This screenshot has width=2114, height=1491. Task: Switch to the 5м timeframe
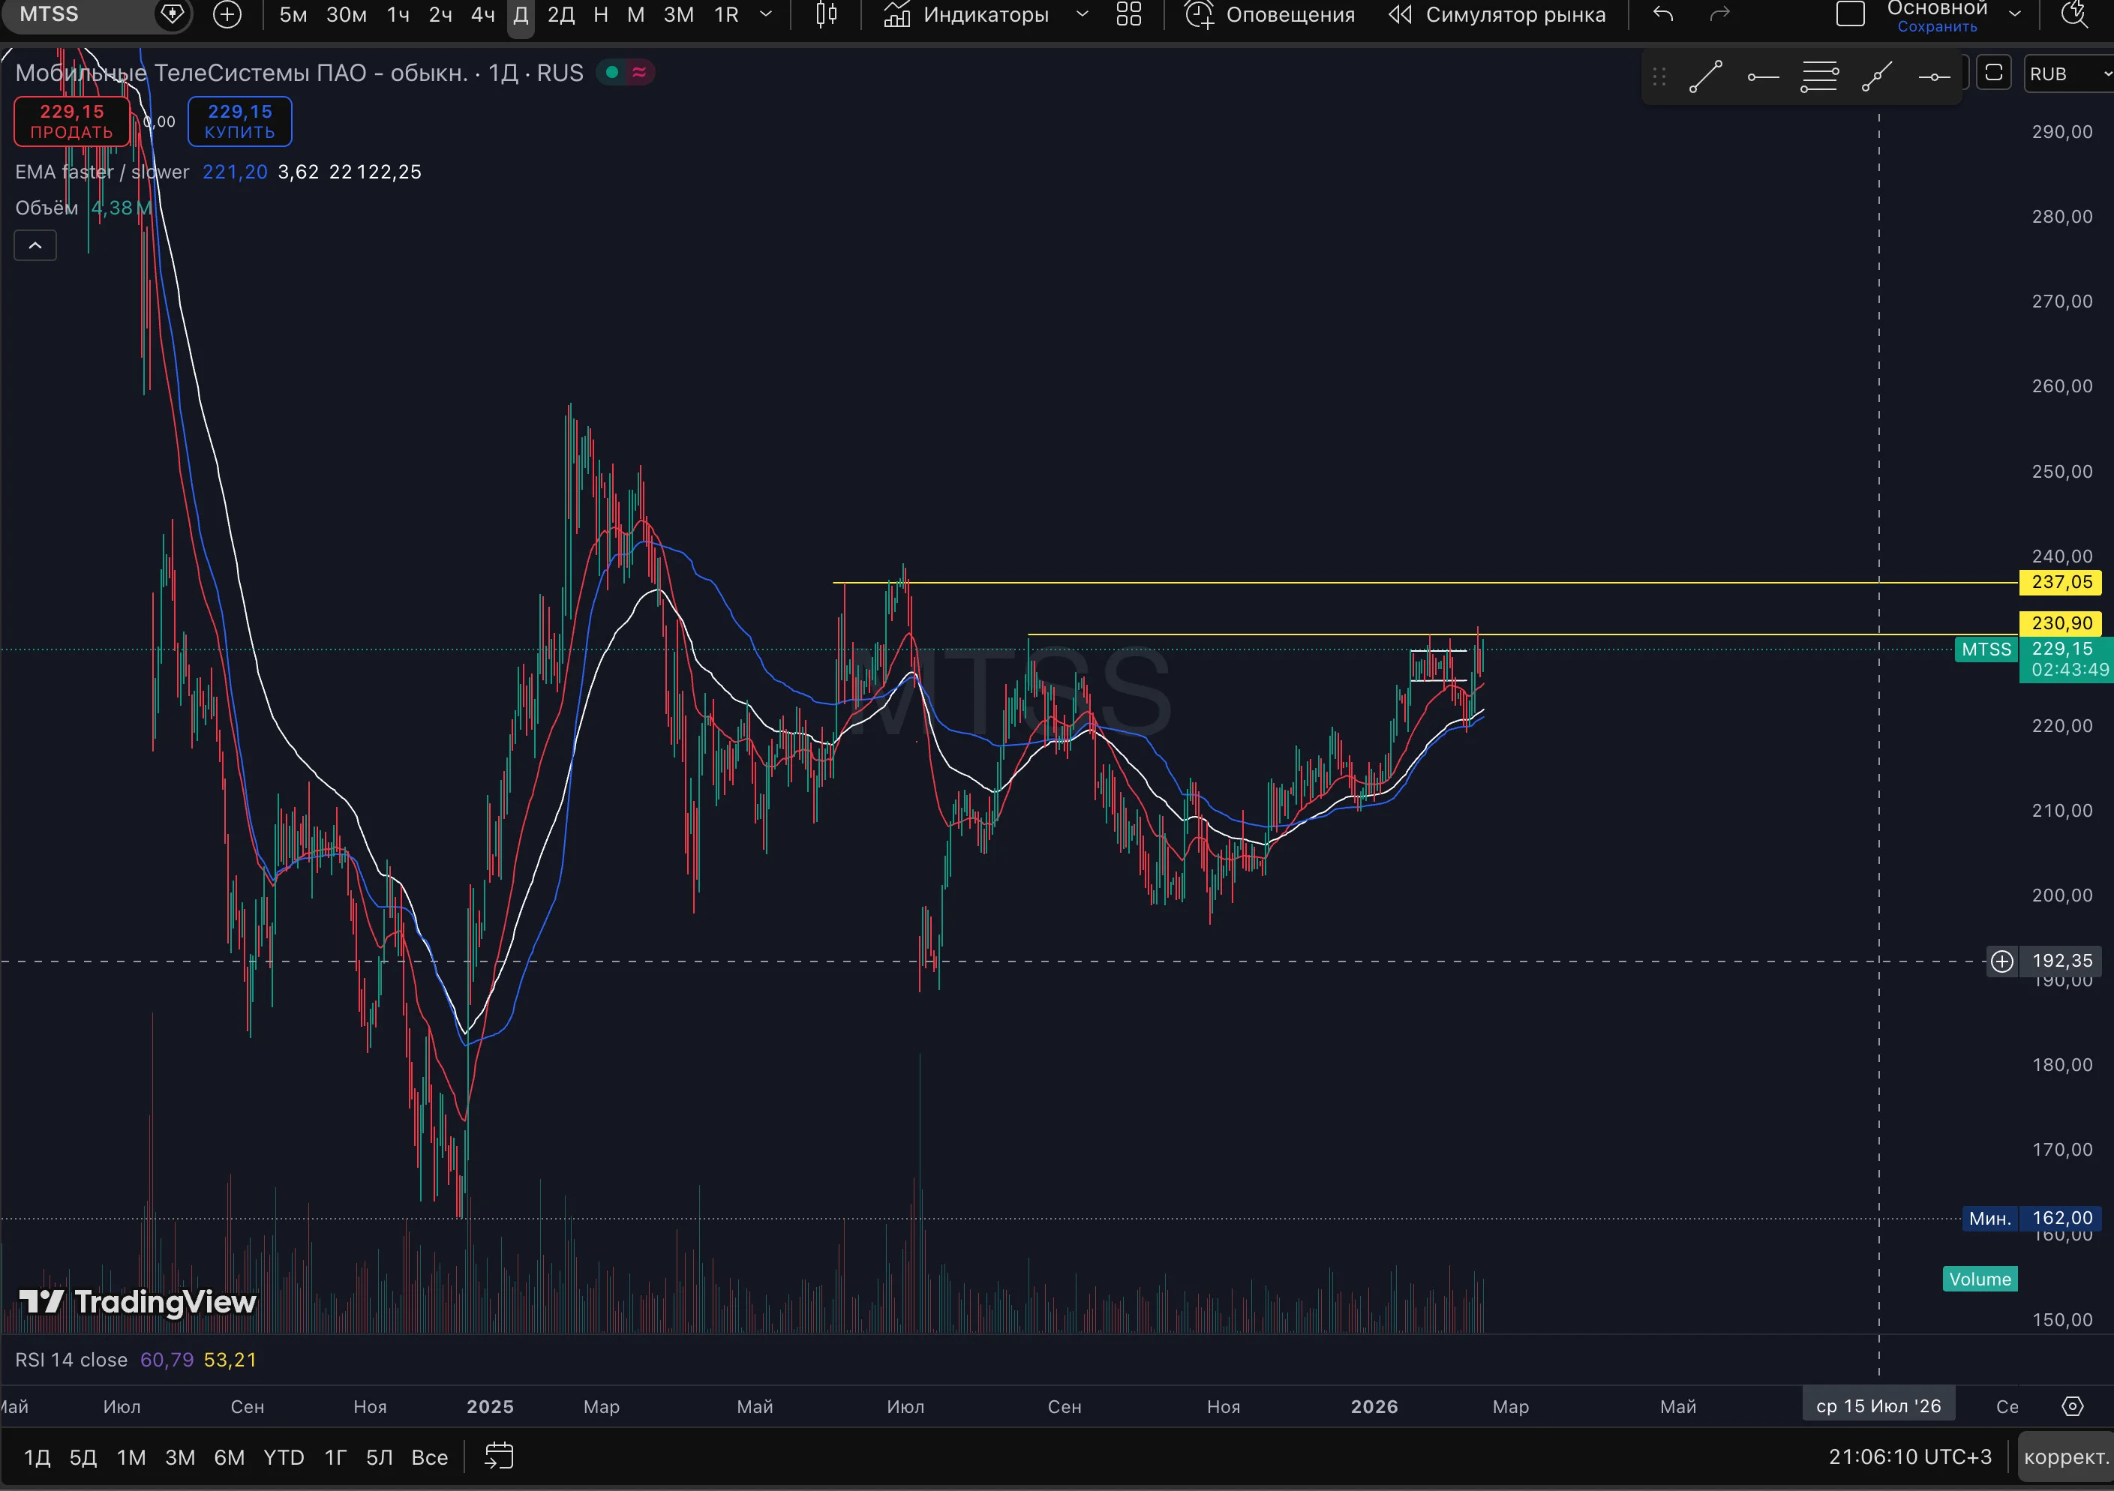point(293,15)
